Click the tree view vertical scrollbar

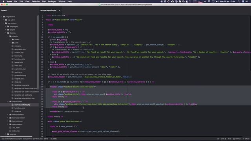(38, 52)
